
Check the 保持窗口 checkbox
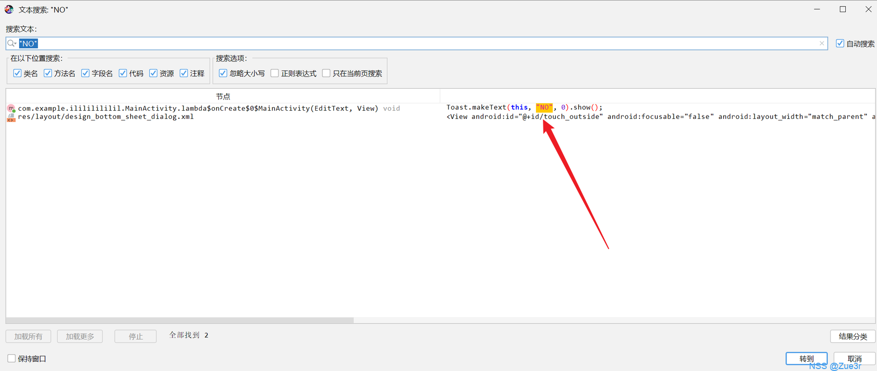pyautogui.click(x=12, y=358)
